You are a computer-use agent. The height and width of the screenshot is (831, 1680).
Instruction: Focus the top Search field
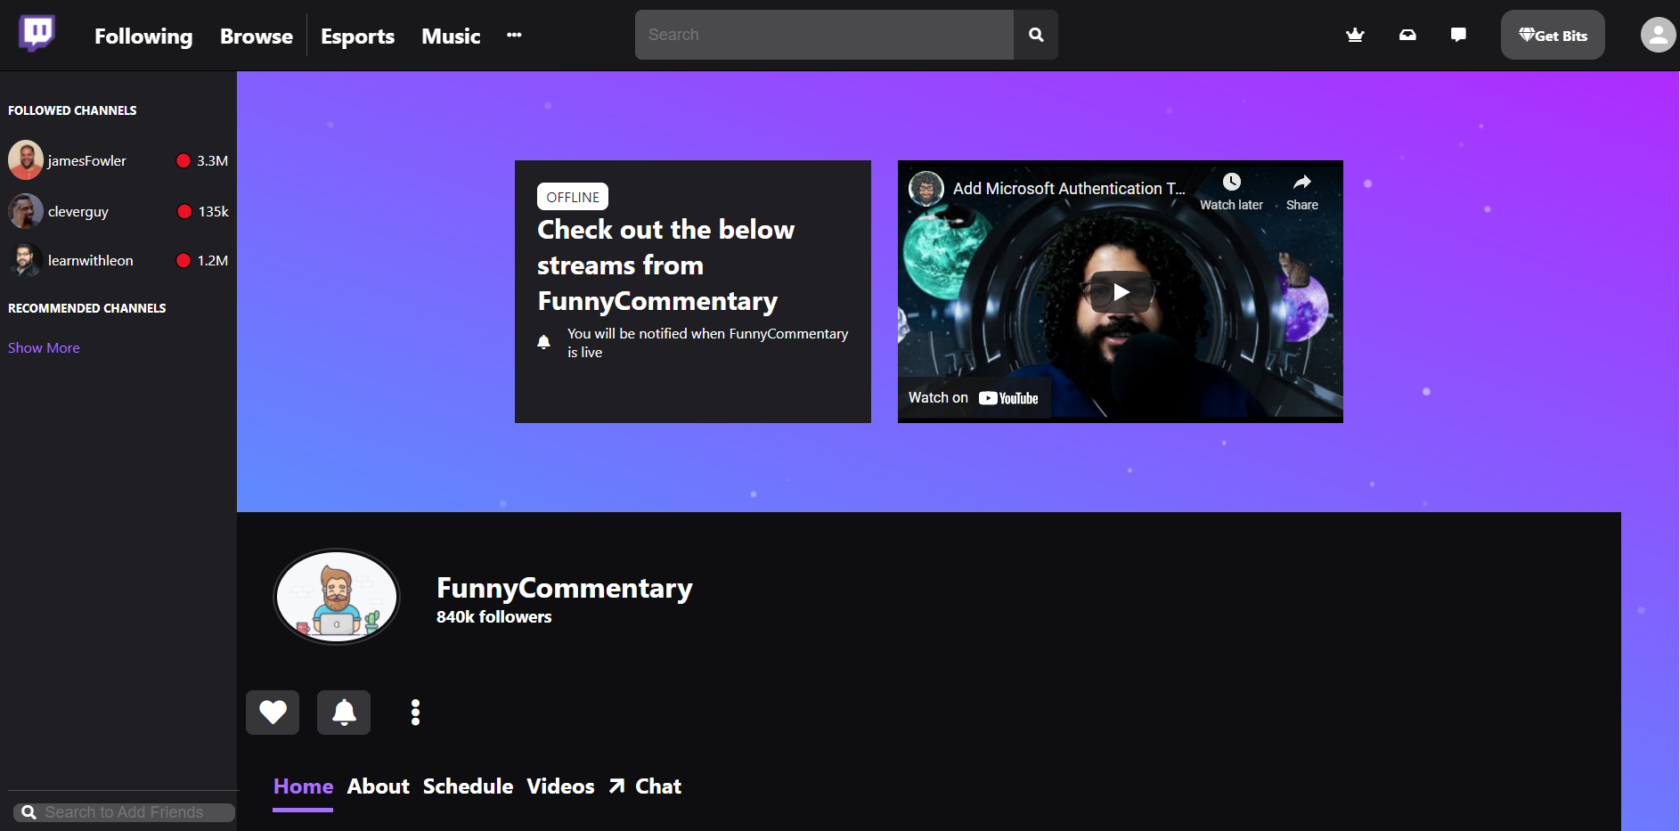tap(824, 35)
